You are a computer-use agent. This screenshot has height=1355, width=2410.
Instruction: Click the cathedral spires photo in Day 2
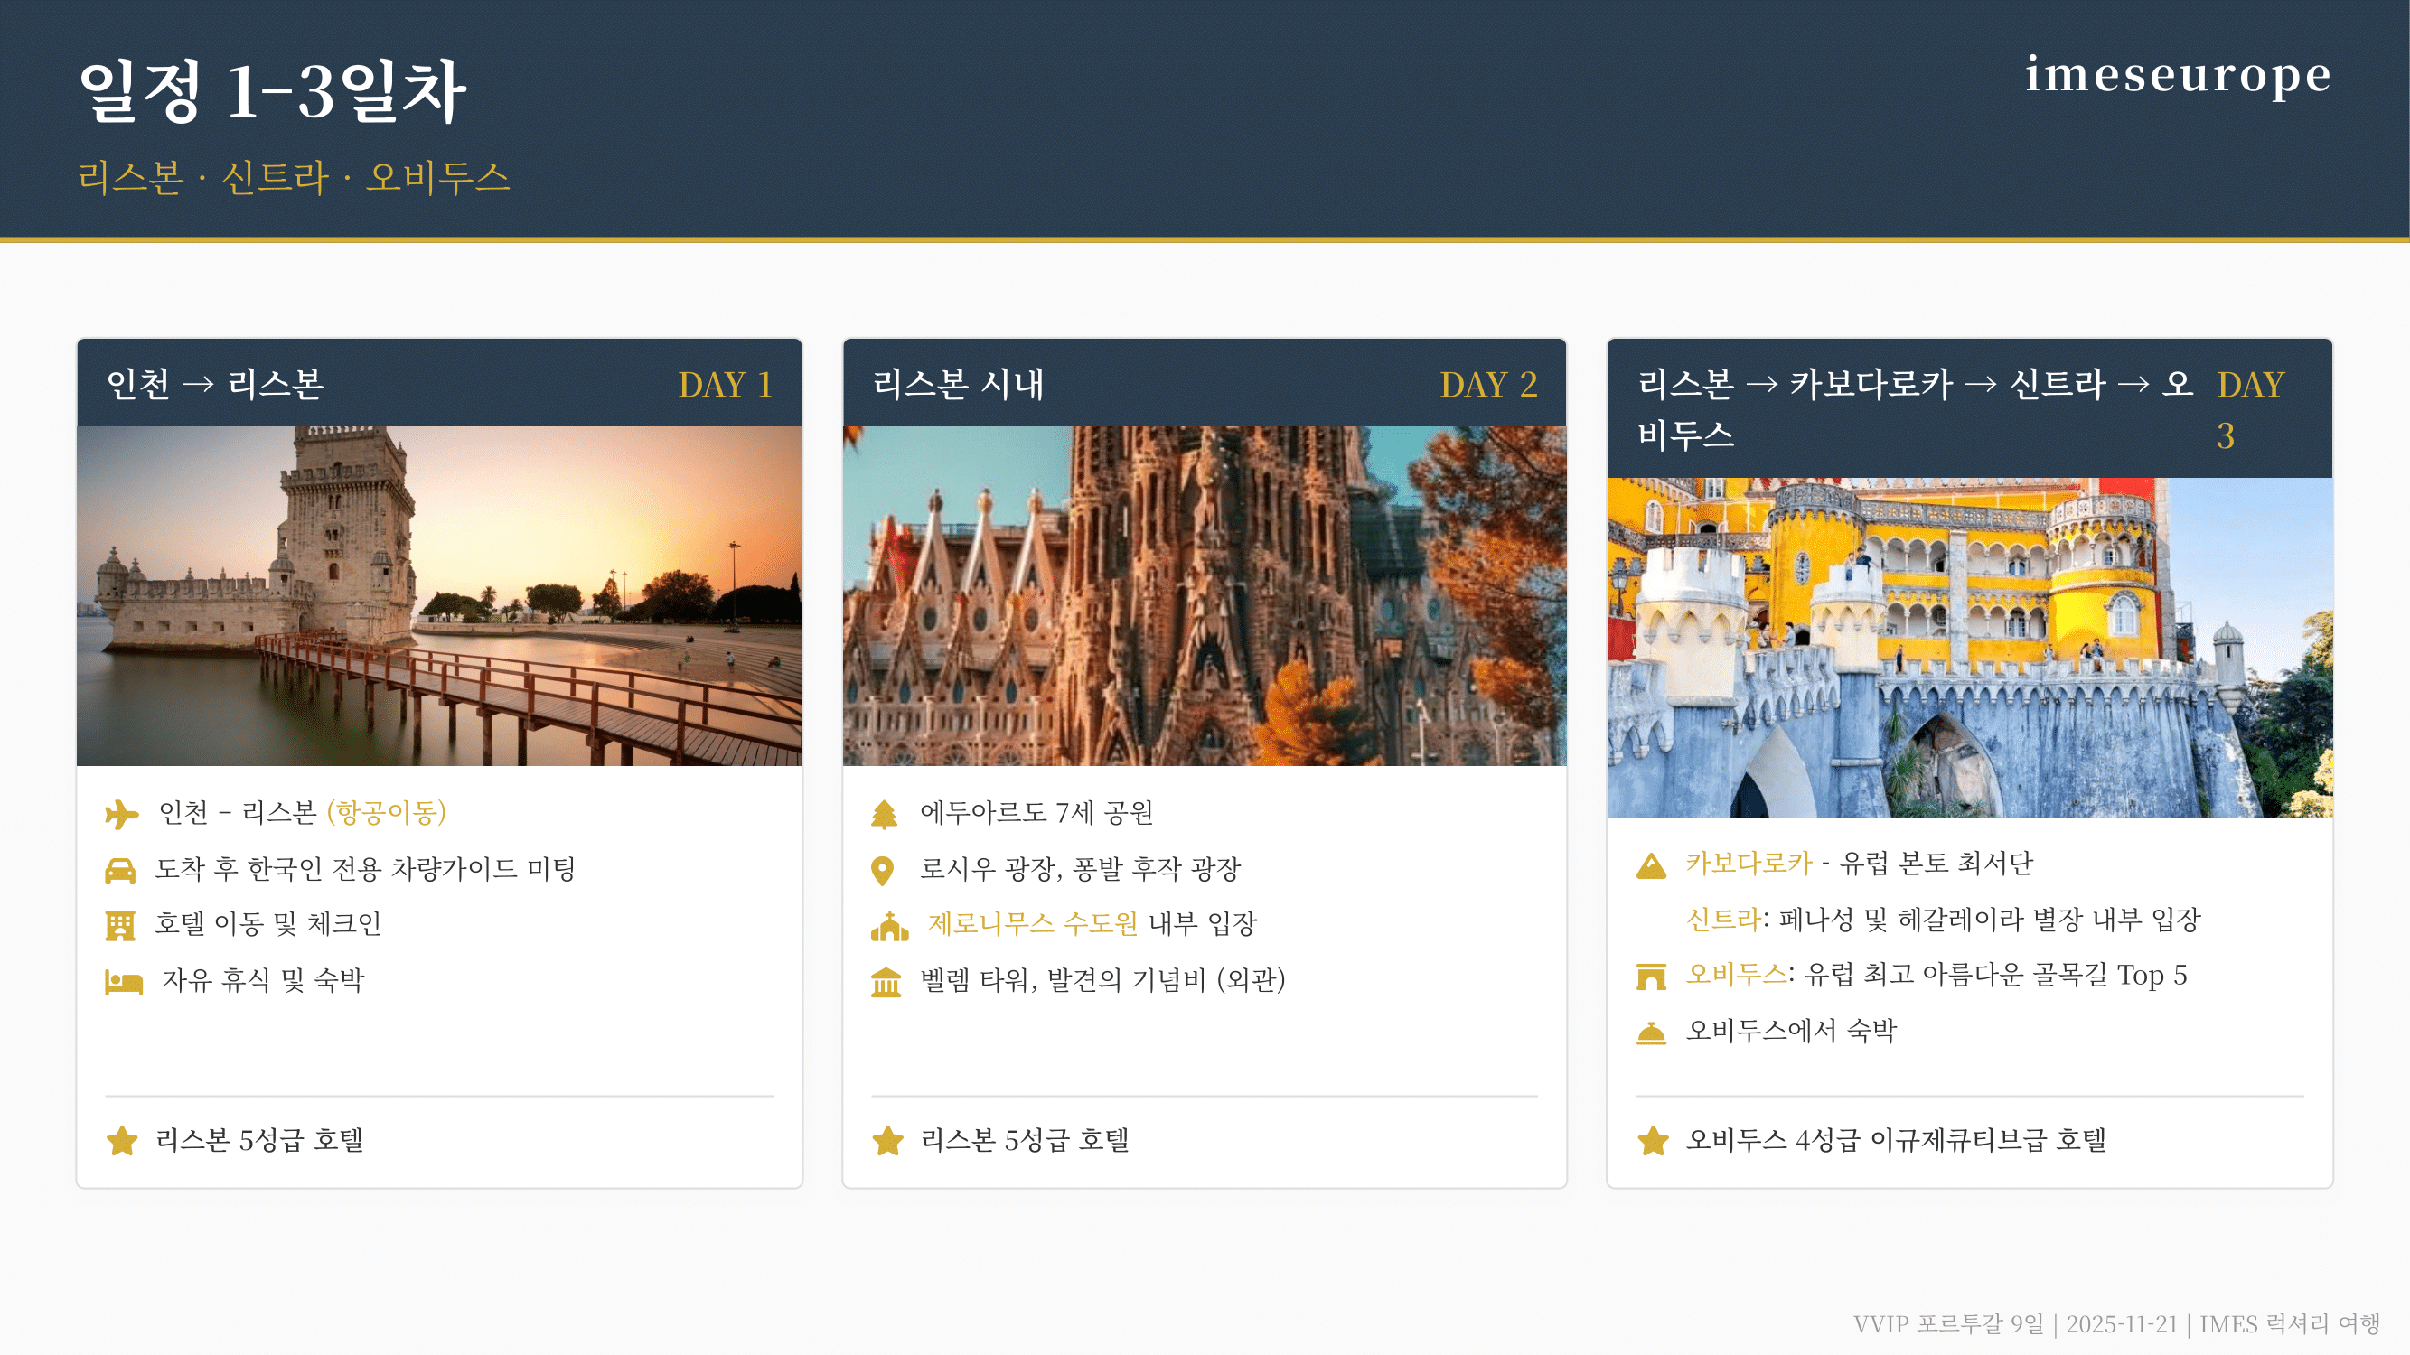click(x=1204, y=595)
